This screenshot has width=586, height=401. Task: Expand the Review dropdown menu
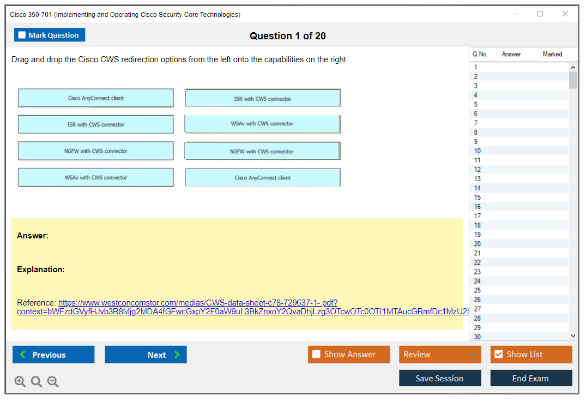coord(472,355)
